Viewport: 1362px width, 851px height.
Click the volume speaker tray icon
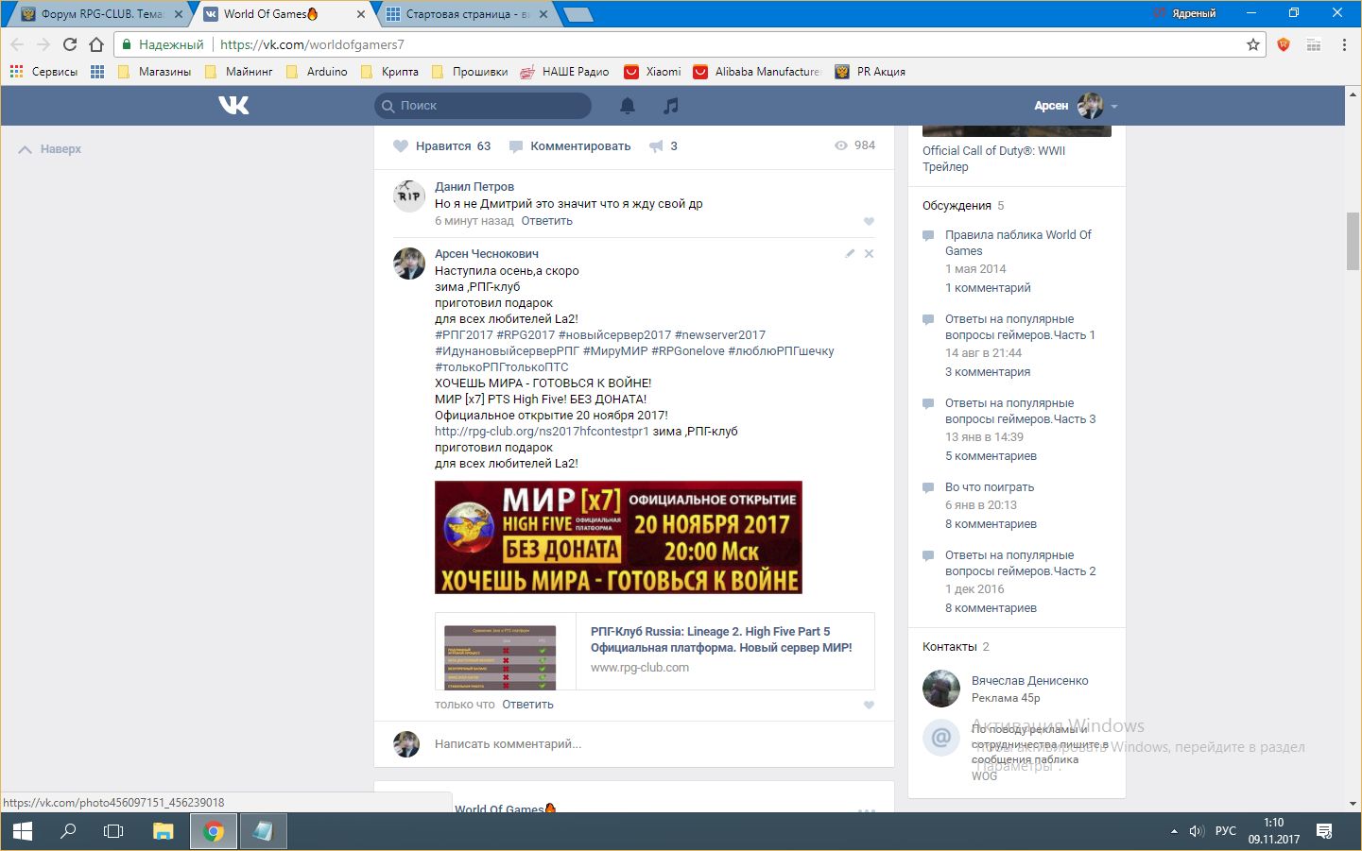coord(1197,831)
